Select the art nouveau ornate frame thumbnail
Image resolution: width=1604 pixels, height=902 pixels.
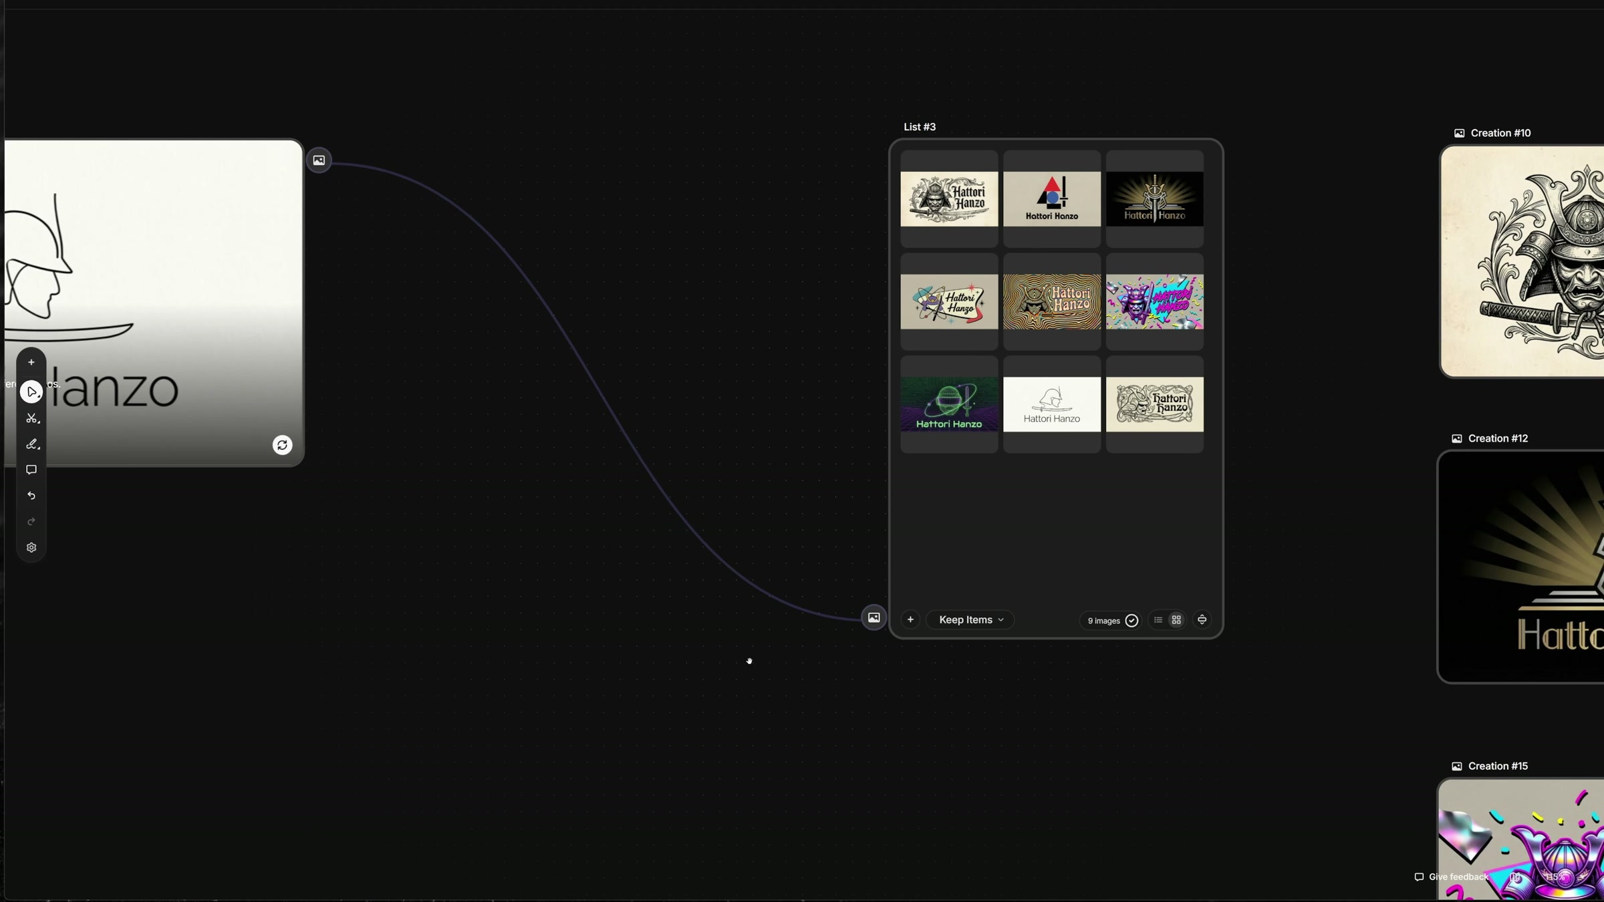(1155, 404)
